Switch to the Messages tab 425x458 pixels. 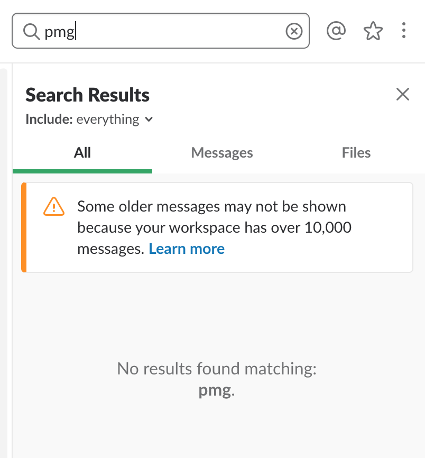tap(222, 153)
